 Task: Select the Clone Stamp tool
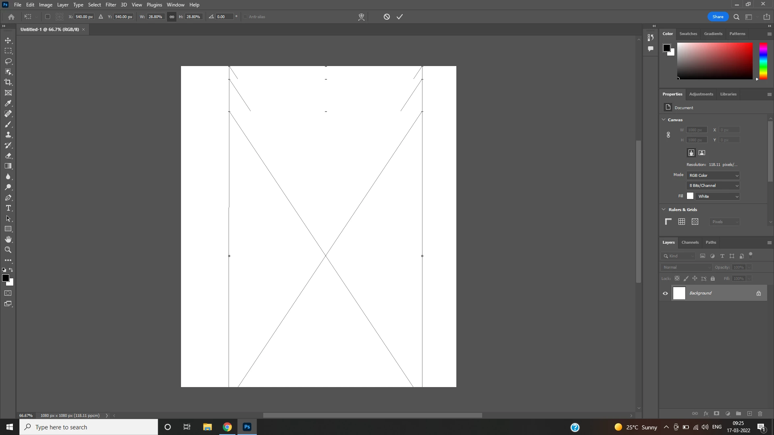pyautogui.click(x=8, y=135)
